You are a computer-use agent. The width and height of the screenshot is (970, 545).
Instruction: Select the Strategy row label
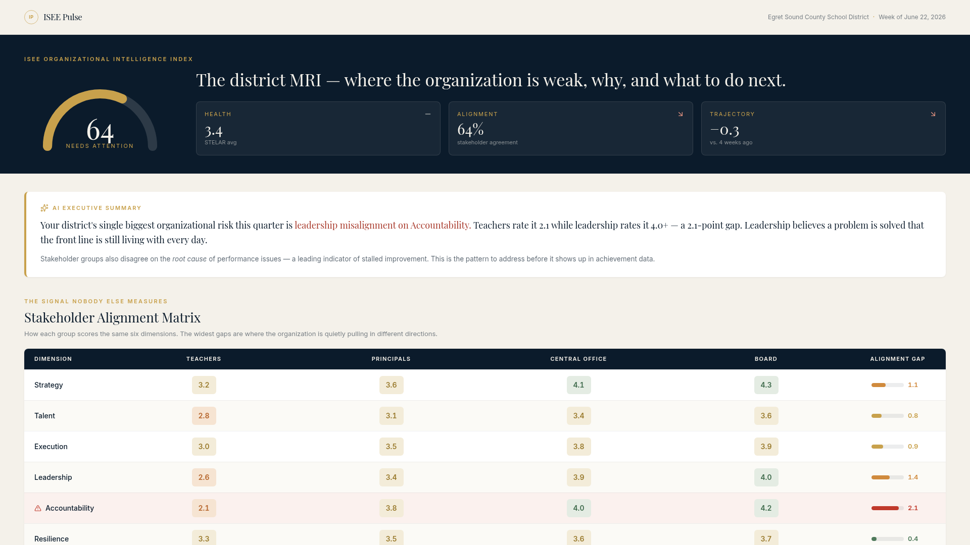48,385
